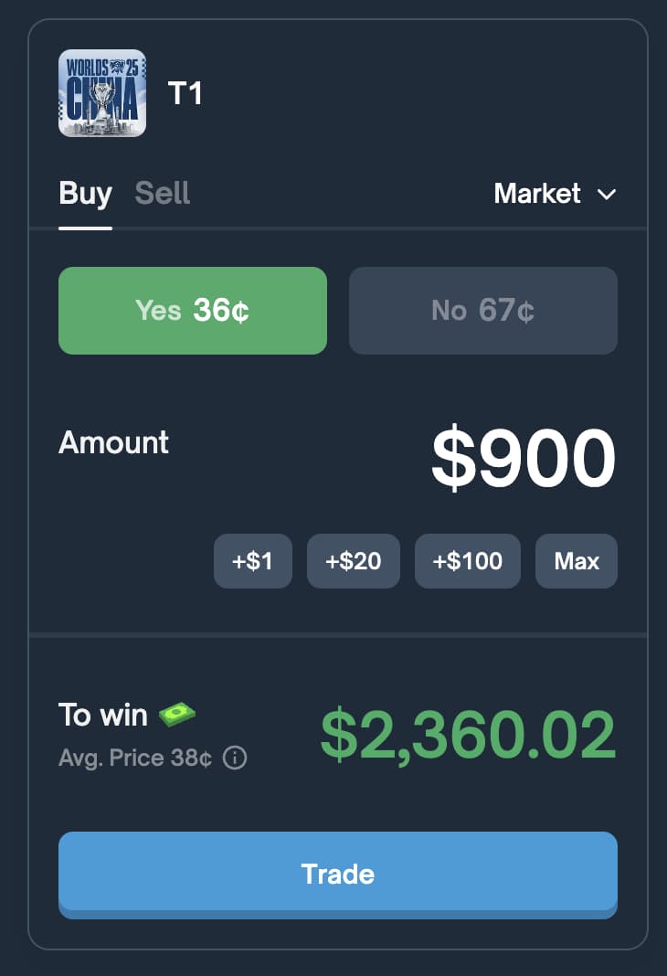The image size is (667, 976).
Task: Click the Amount label
Action: pos(114,442)
